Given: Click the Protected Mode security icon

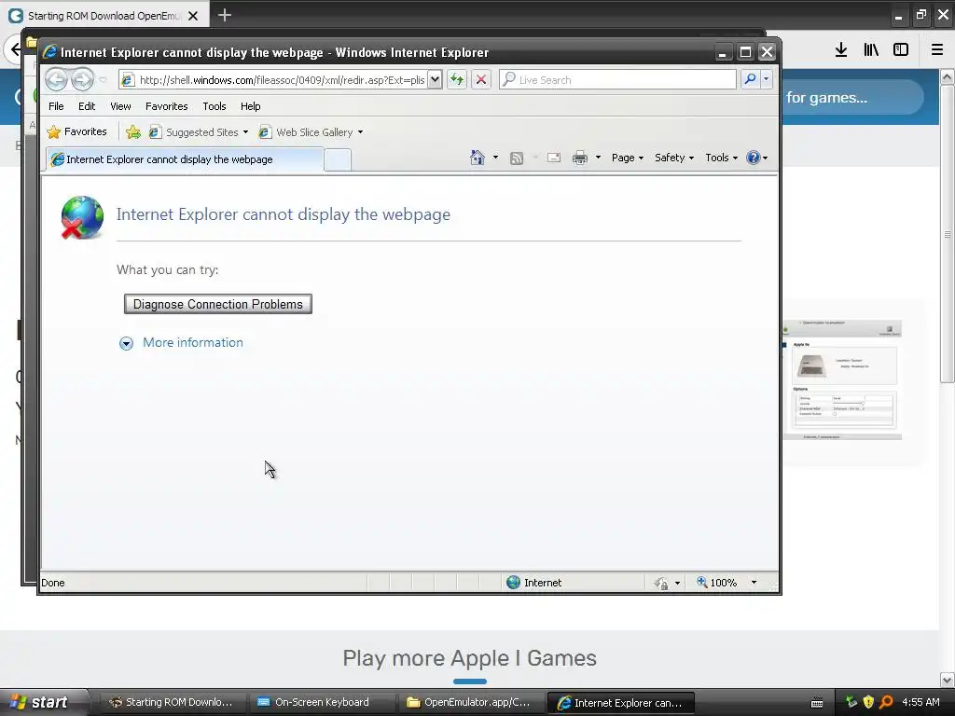Looking at the screenshot, I should [x=661, y=584].
